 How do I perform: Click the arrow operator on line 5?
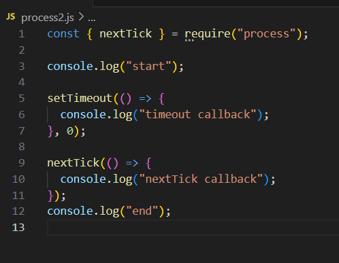145,99
